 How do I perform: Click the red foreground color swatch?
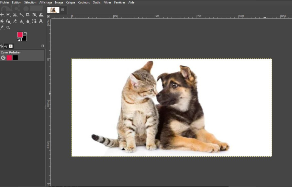(x=20, y=35)
